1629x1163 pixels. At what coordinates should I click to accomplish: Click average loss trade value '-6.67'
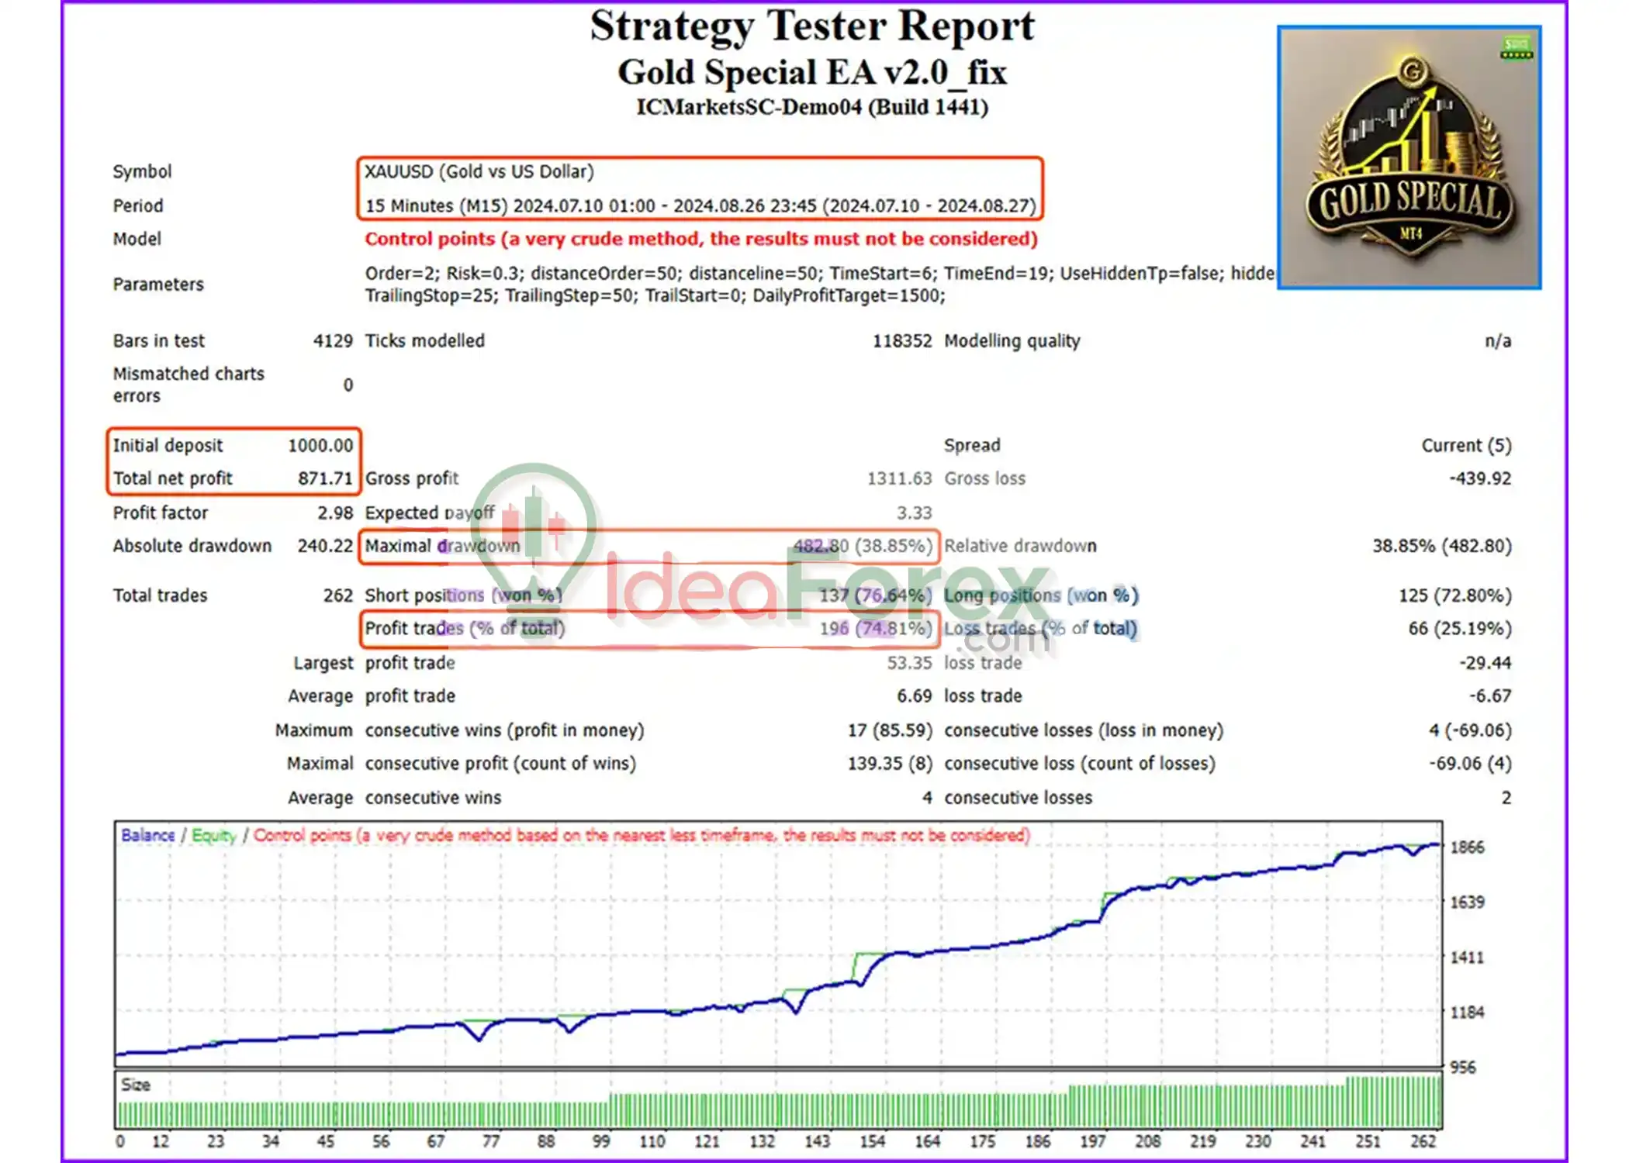pos(1490,696)
